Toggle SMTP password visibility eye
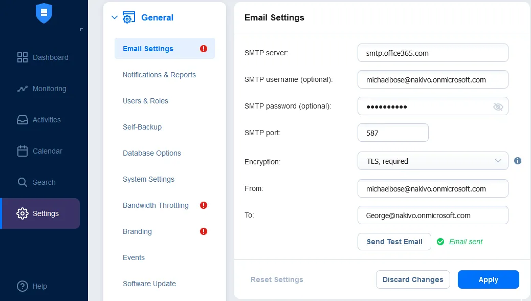 (x=498, y=106)
